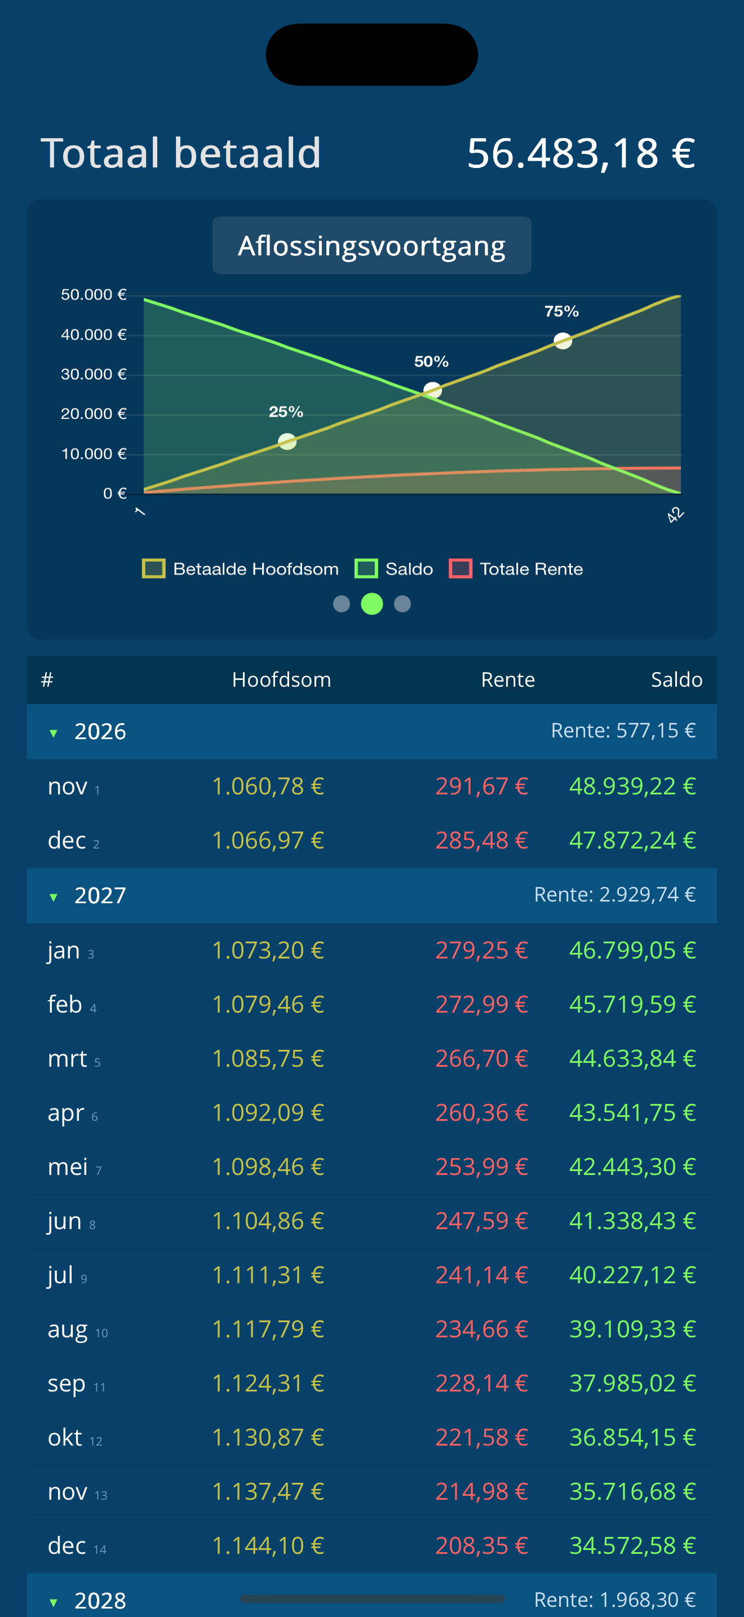The image size is (744, 1617).
Task: Select the dec 2 payment row
Action: click(371, 841)
